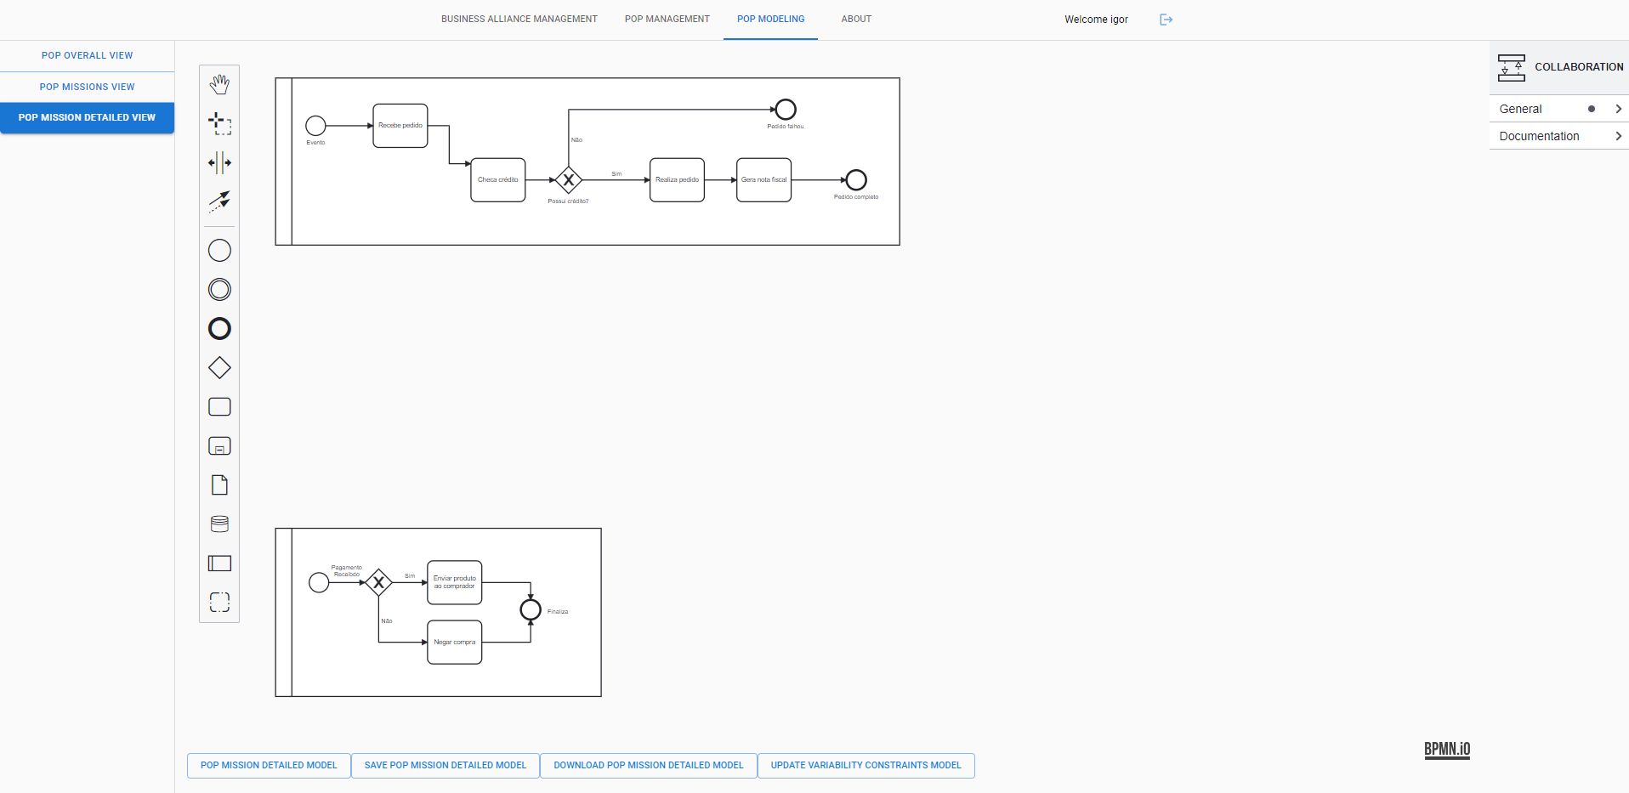Create an intermediate event from palette
This screenshot has height=793, width=1629.
[219, 290]
